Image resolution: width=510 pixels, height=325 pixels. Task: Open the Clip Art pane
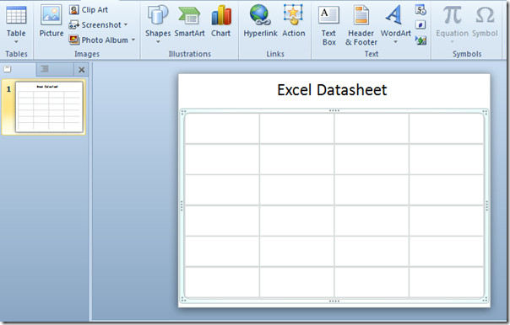point(89,10)
